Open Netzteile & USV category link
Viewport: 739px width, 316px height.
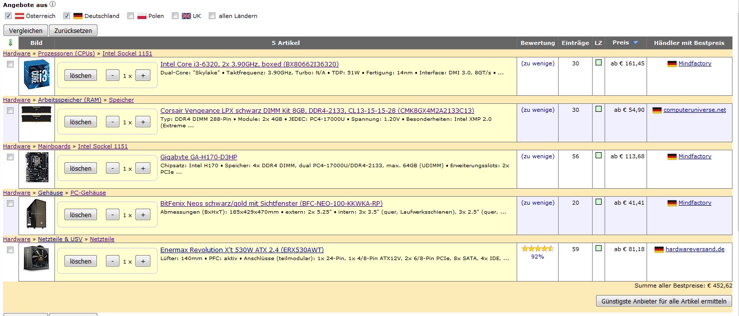tap(60, 239)
